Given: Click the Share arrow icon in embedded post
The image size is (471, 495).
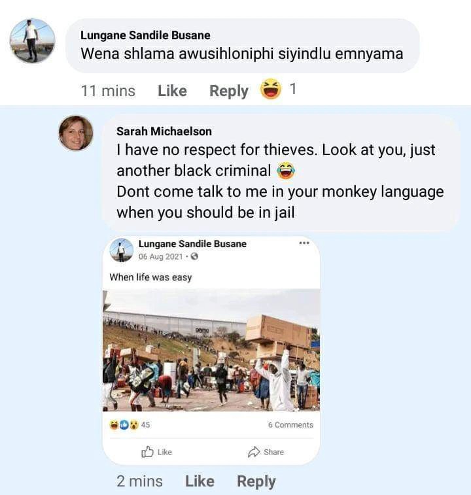Looking at the screenshot, I should point(254,452).
